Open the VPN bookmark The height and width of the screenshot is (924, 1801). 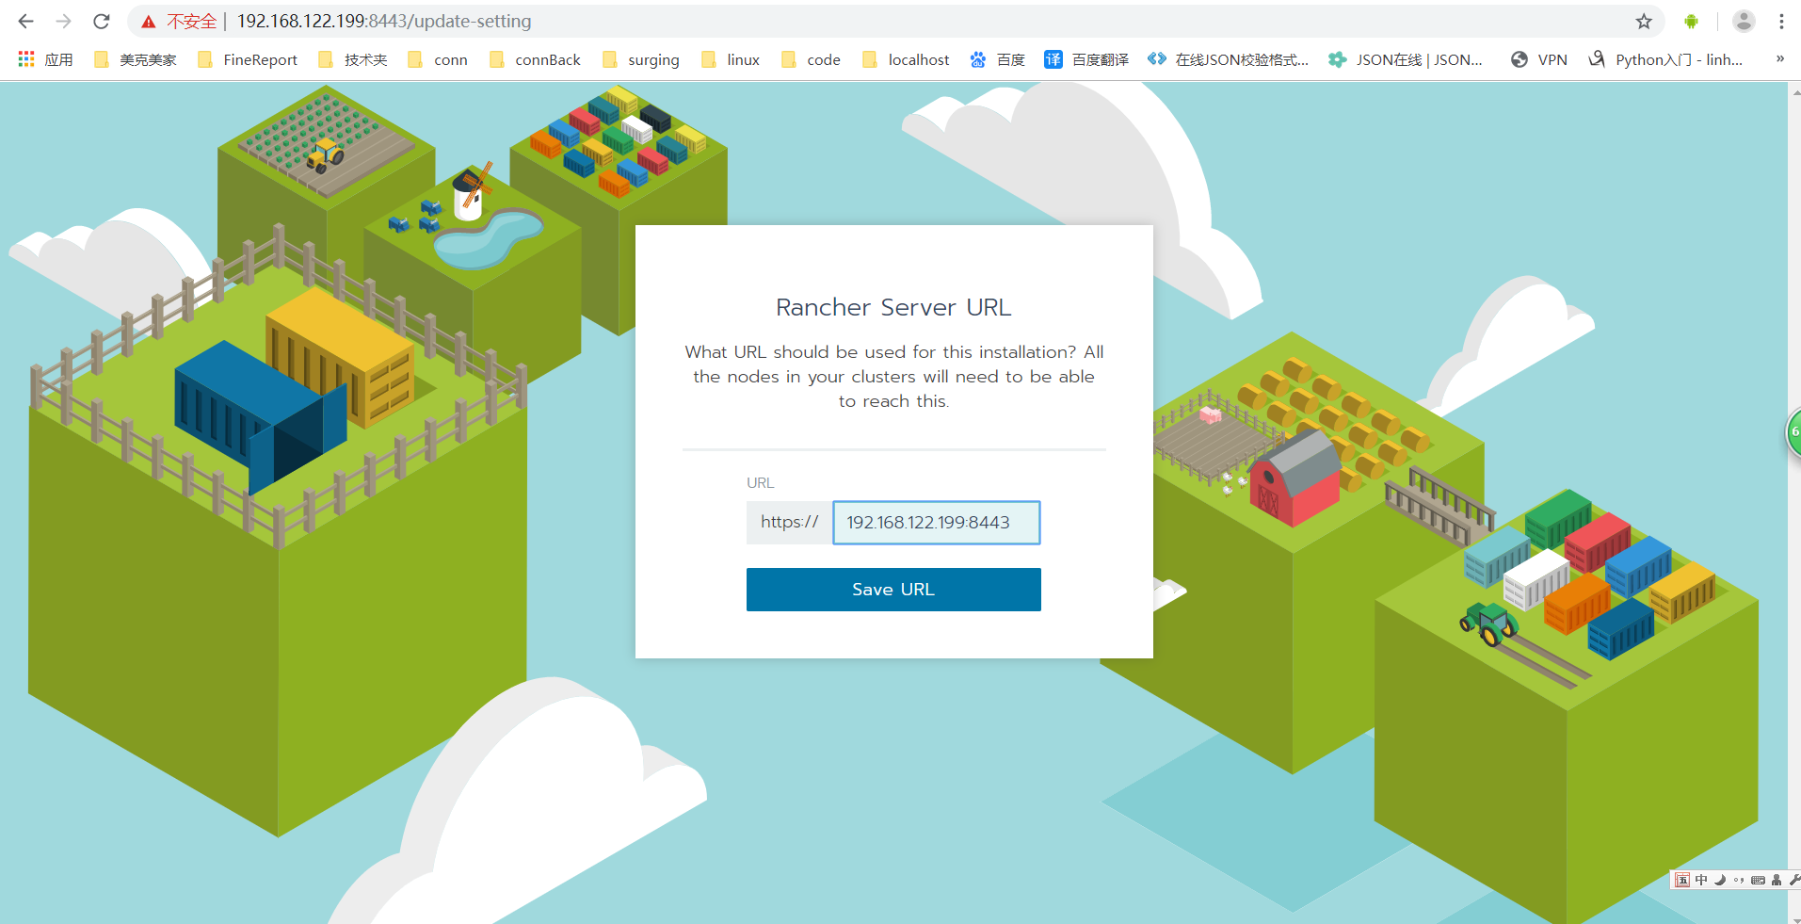[1539, 59]
